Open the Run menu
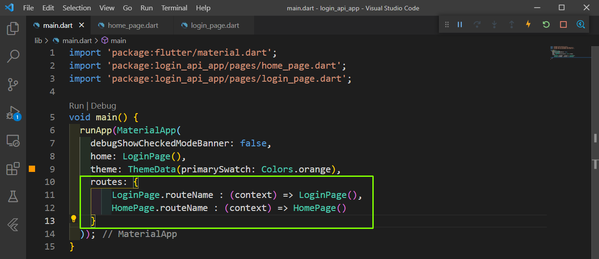Image resolution: width=599 pixels, height=259 pixels. click(x=147, y=8)
